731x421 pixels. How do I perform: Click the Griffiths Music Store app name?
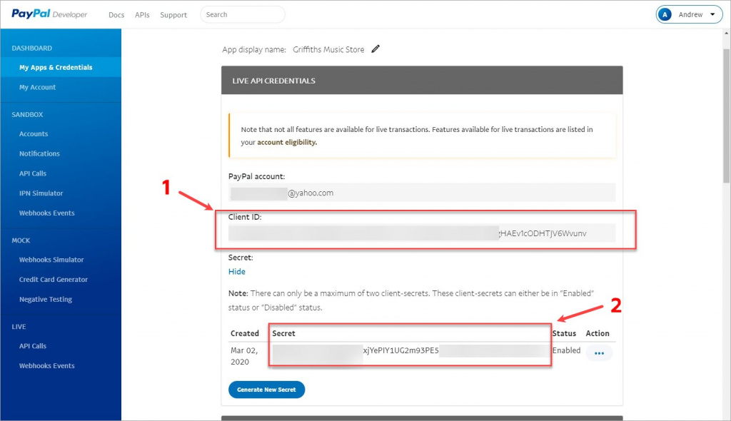coord(328,49)
